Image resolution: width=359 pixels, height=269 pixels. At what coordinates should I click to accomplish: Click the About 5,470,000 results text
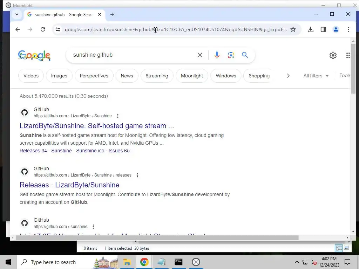(x=64, y=96)
